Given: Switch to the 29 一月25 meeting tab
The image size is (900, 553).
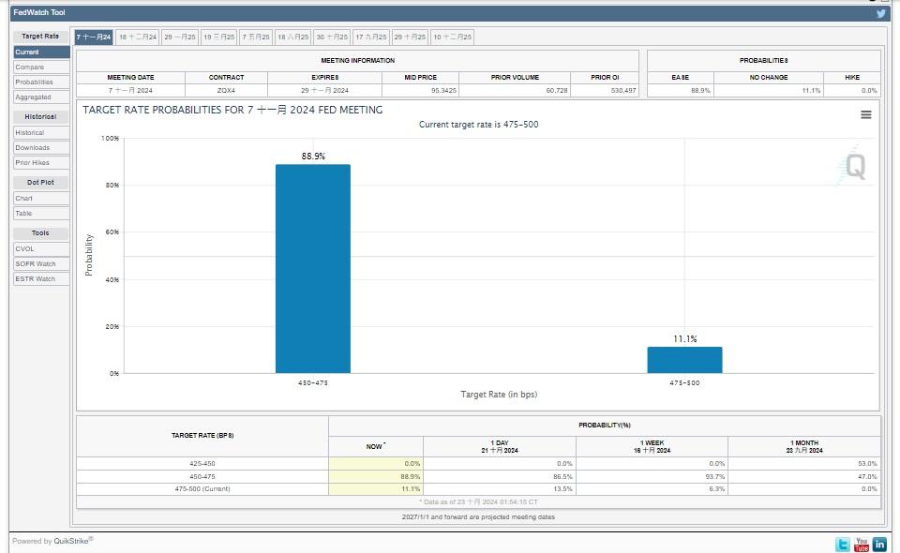Looking at the screenshot, I should coord(180,37).
